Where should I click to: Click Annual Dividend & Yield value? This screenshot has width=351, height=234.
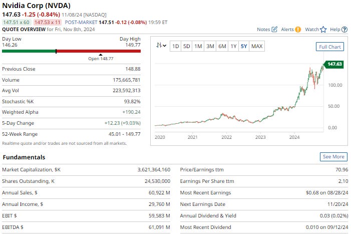pyautogui.click(x=334, y=215)
